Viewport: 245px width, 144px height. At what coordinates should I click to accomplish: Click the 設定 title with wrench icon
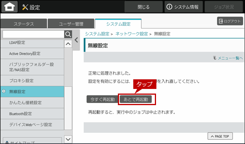click(31, 7)
